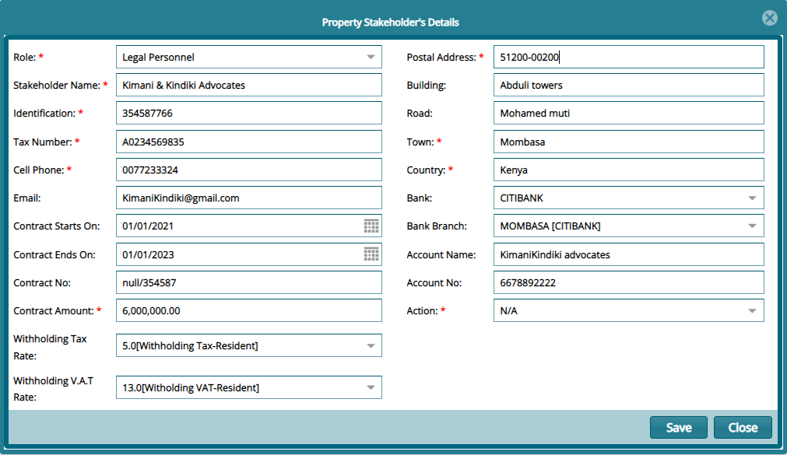Click the Account Name field

tap(629, 254)
